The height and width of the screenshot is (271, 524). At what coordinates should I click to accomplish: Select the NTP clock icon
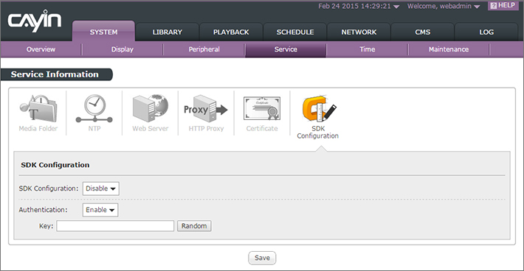[94, 109]
